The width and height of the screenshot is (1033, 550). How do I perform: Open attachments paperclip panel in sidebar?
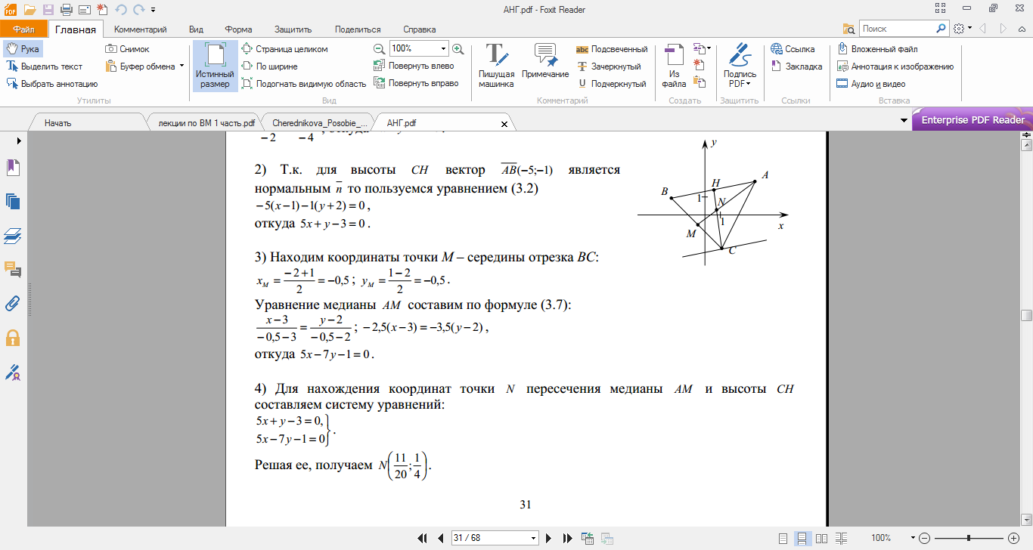tap(13, 304)
